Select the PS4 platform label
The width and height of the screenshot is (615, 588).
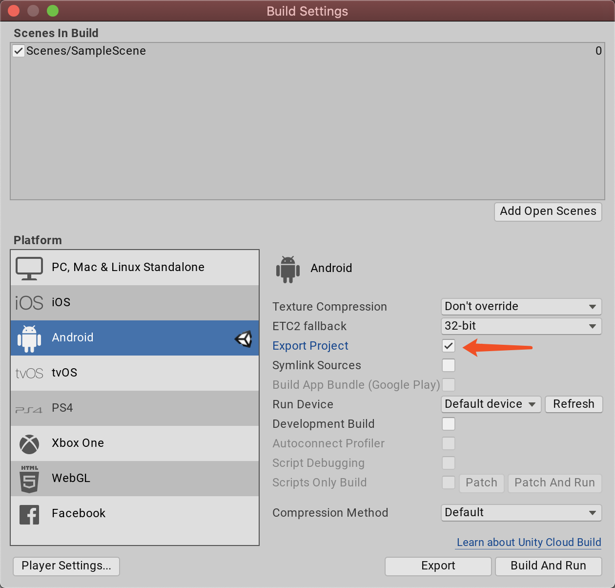(62, 408)
